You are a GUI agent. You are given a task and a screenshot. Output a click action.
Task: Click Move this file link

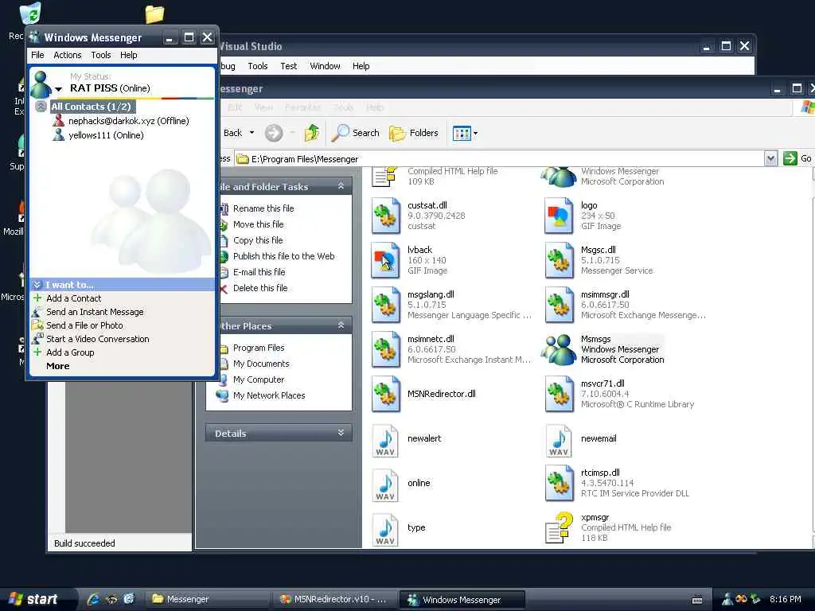click(x=258, y=224)
